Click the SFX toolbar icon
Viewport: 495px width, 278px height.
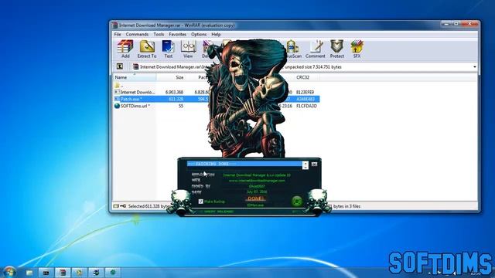click(x=357, y=49)
